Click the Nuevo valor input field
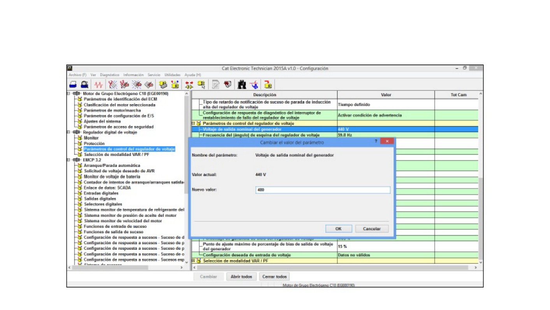 [x=323, y=190]
